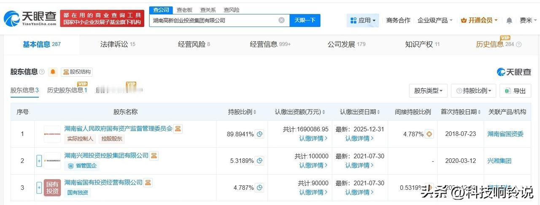The width and height of the screenshot is (540, 205).
Task: Expand row 3 with the plus toggle
Action: pyautogui.click(x=39, y=188)
